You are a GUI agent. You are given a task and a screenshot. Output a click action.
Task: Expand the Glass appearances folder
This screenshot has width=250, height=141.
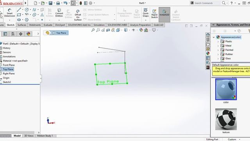tap(218, 58)
